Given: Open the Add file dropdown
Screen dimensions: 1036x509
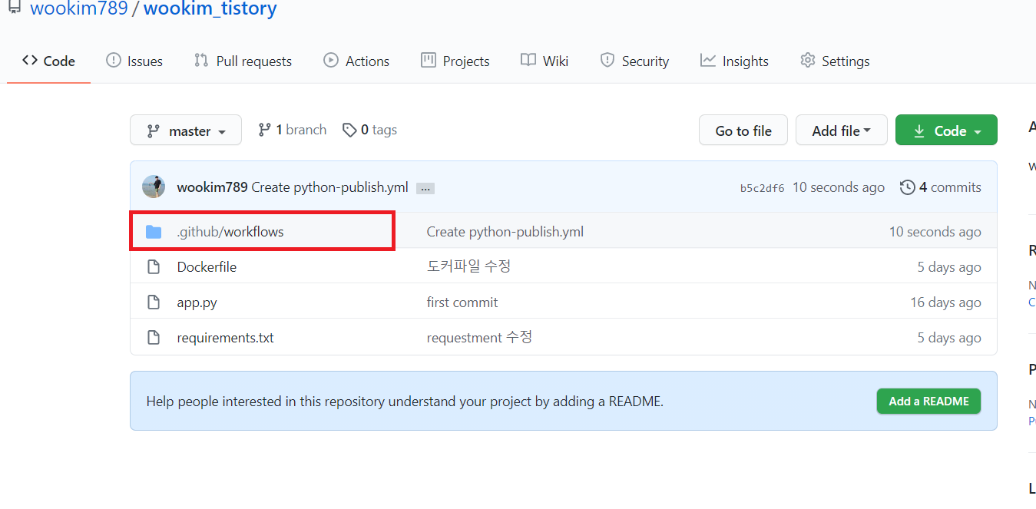Looking at the screenshot, I should (x=842, y=131).
